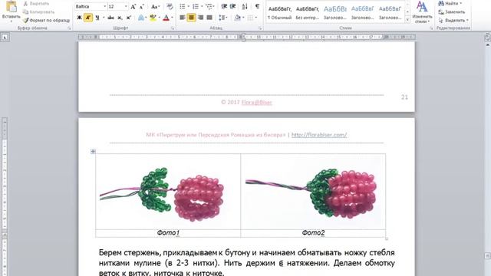Screen dimensions: 491x276
Task: Apply subscript formatting
Action: point(120,18)
